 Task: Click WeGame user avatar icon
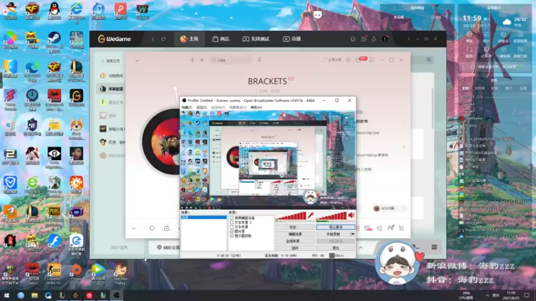point(385,39)
